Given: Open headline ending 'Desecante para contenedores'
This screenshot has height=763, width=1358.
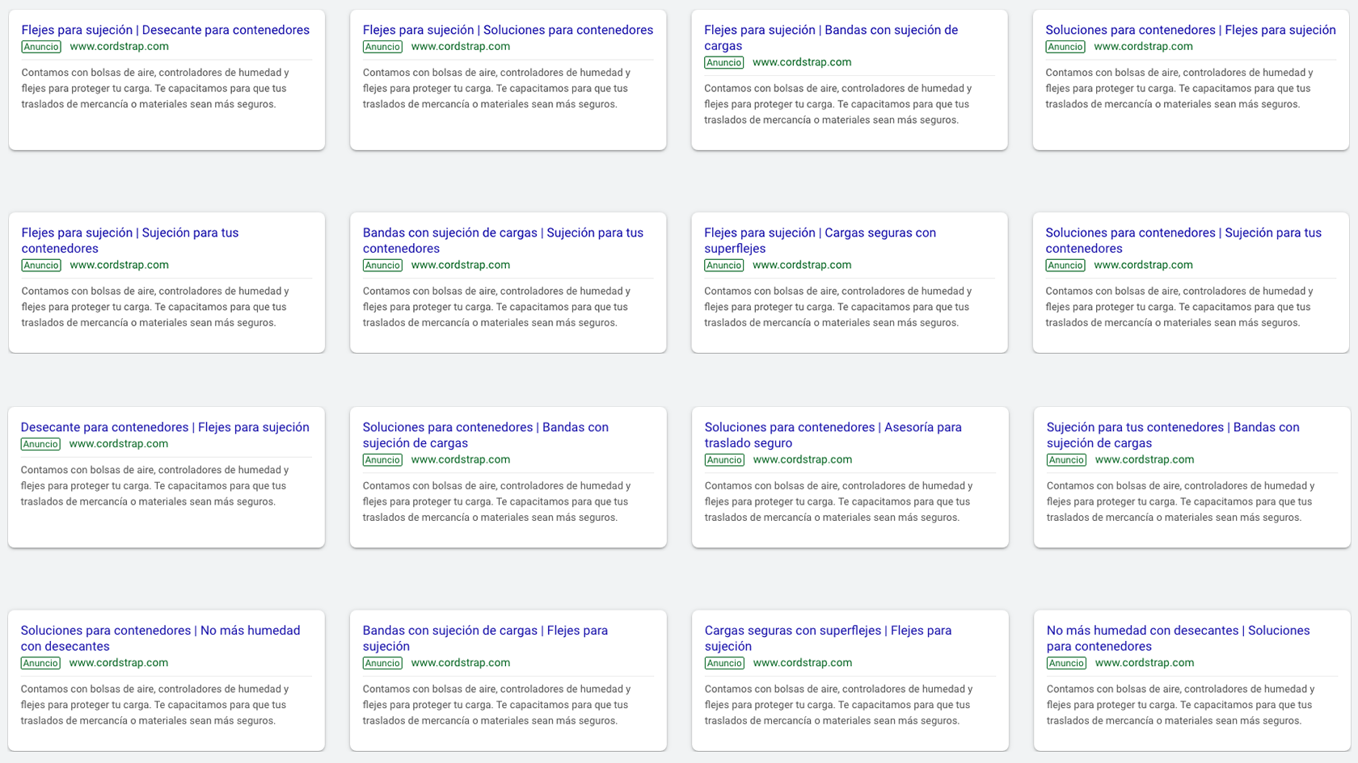Looking at the screenshot, I should click(x=165, y=30).
